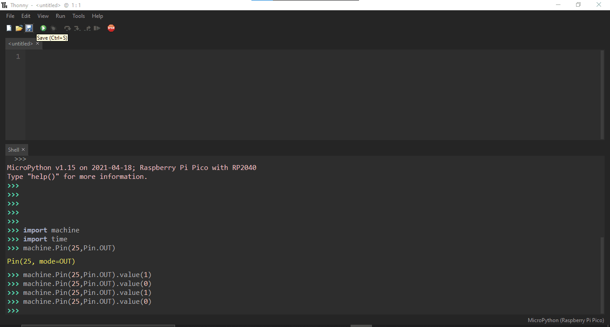610x327 pixels.
Task: Open the View menu
Action: click(43, 16)
